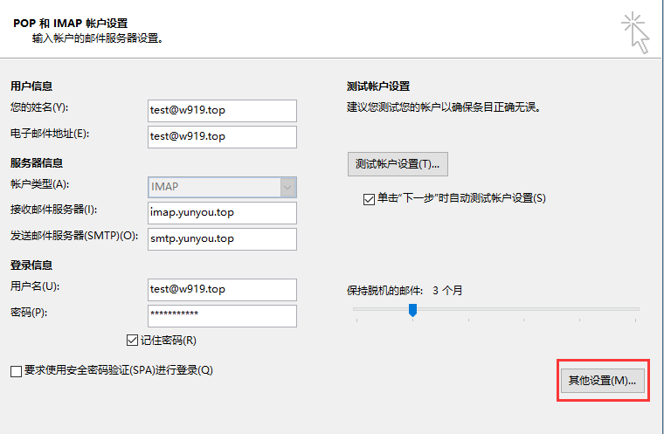Click into the 密码 password field
The image size is (664, 434).
[222, 315]
